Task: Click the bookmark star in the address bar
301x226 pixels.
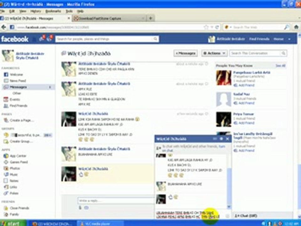Action: click(x=206, y=27)
